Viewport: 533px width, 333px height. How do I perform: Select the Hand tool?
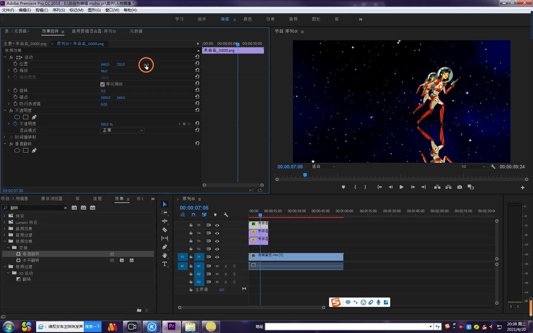pyautogui.click(x=165, y=255)
